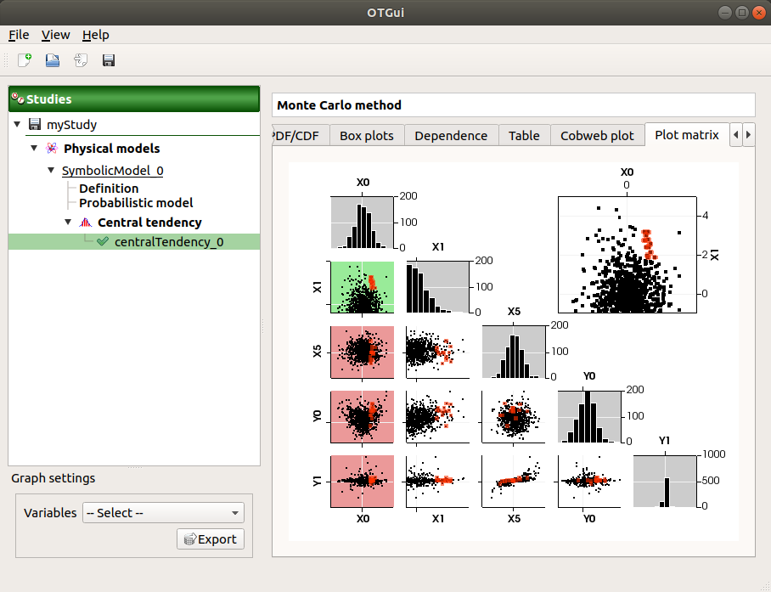Open the Help menu
771x592 pixels.
coord(95,35)
